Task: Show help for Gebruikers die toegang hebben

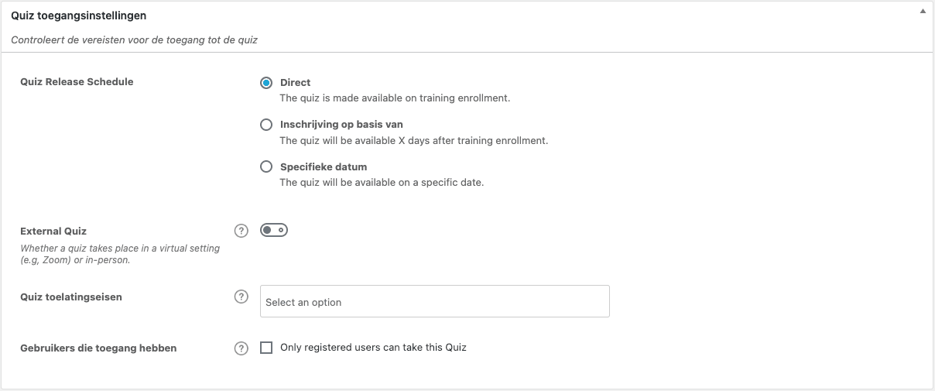Action: (241, 348)
